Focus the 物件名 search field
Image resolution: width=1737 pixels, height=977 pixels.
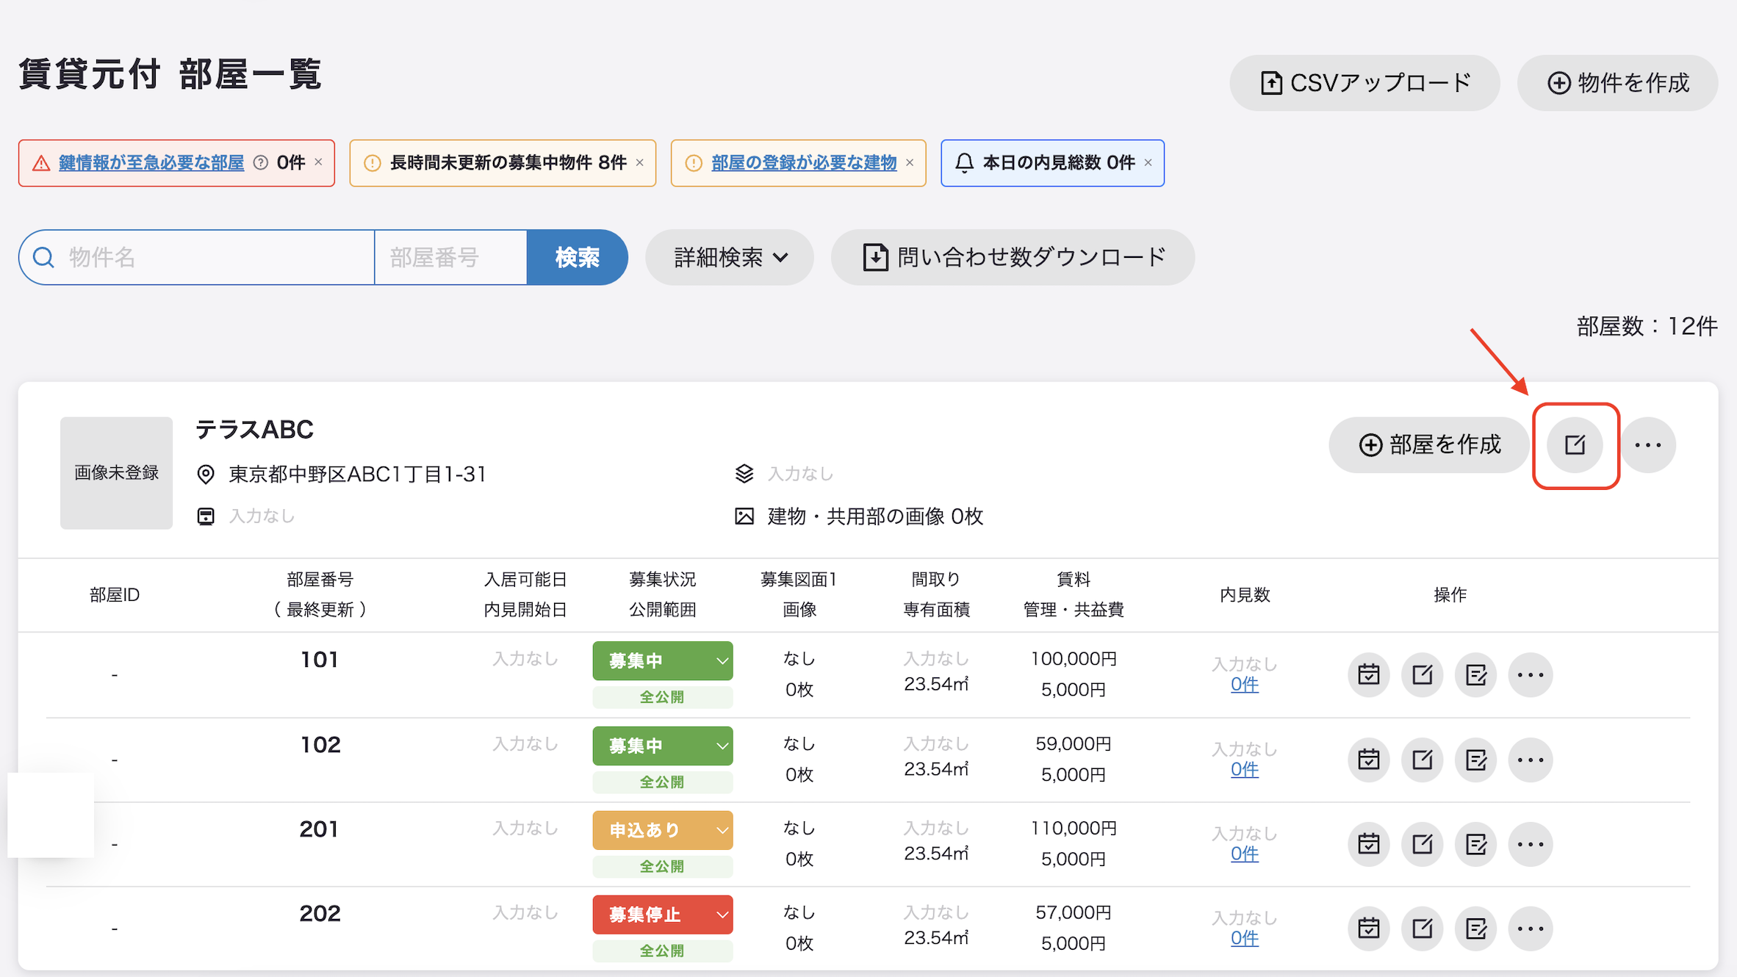tap(197, 257)
